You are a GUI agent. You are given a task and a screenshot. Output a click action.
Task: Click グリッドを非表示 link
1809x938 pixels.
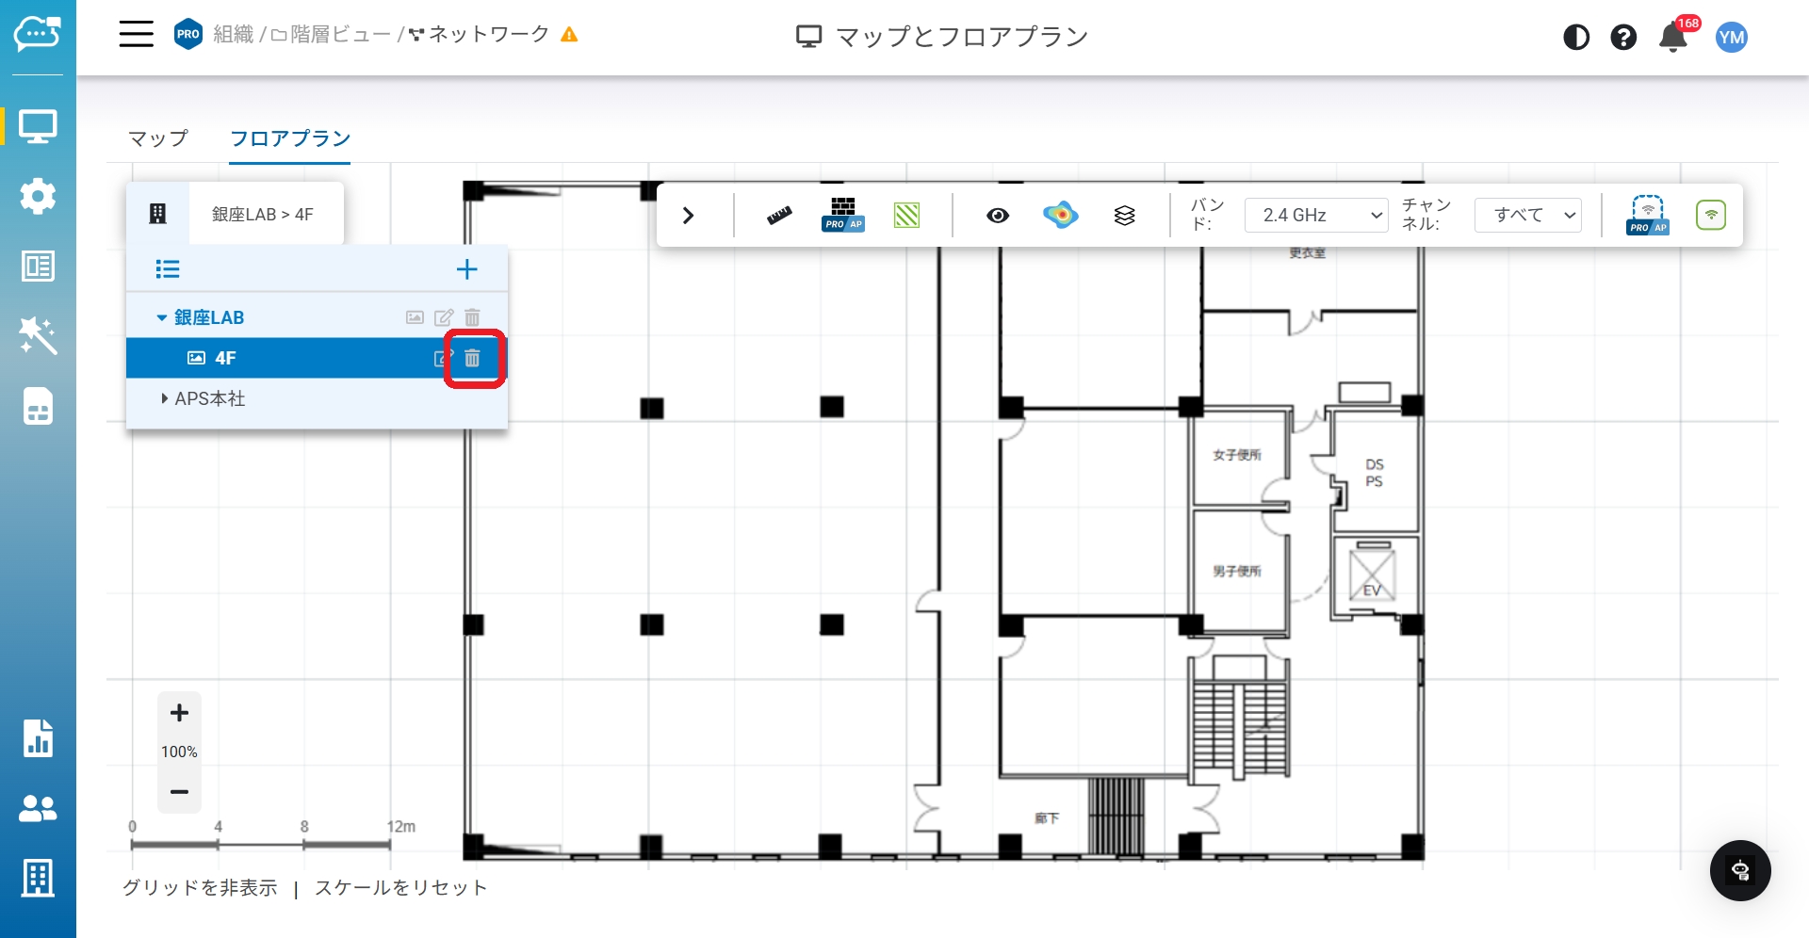pyautogui.click(x=200, y=888)
